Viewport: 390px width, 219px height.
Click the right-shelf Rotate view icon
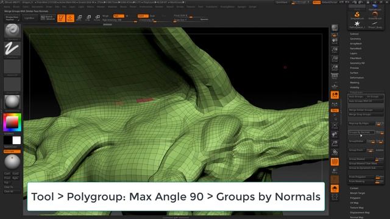click(x=335, y=153)
